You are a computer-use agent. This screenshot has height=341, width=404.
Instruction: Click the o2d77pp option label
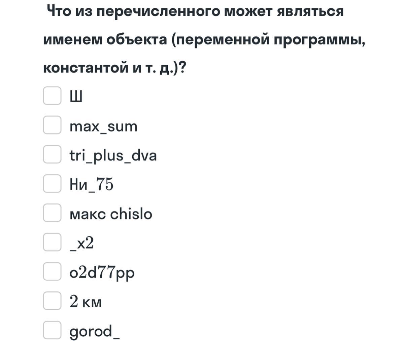[102, 273]
